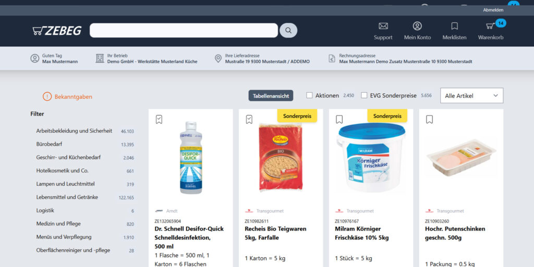Click the ZEBEG logo
Screen dimensions: 534x267
click(57, 31)
